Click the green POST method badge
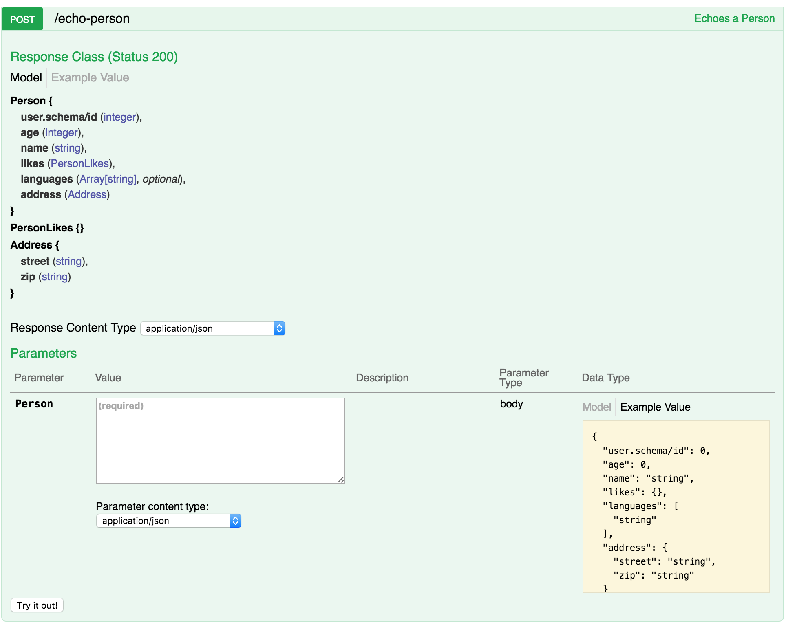Screen dimensions: 786x627 tap(22, 19)
